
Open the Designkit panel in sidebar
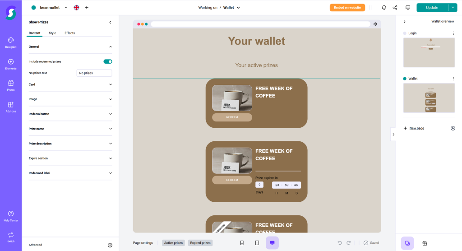coord(11,42)
